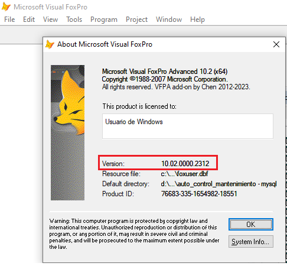
Task: Open the Edit menu
Action: (x=29, y=20)
